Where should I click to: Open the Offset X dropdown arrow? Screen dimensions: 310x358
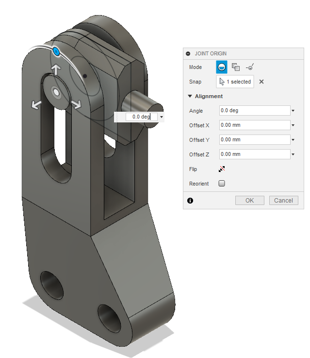(x=293, y=125)
